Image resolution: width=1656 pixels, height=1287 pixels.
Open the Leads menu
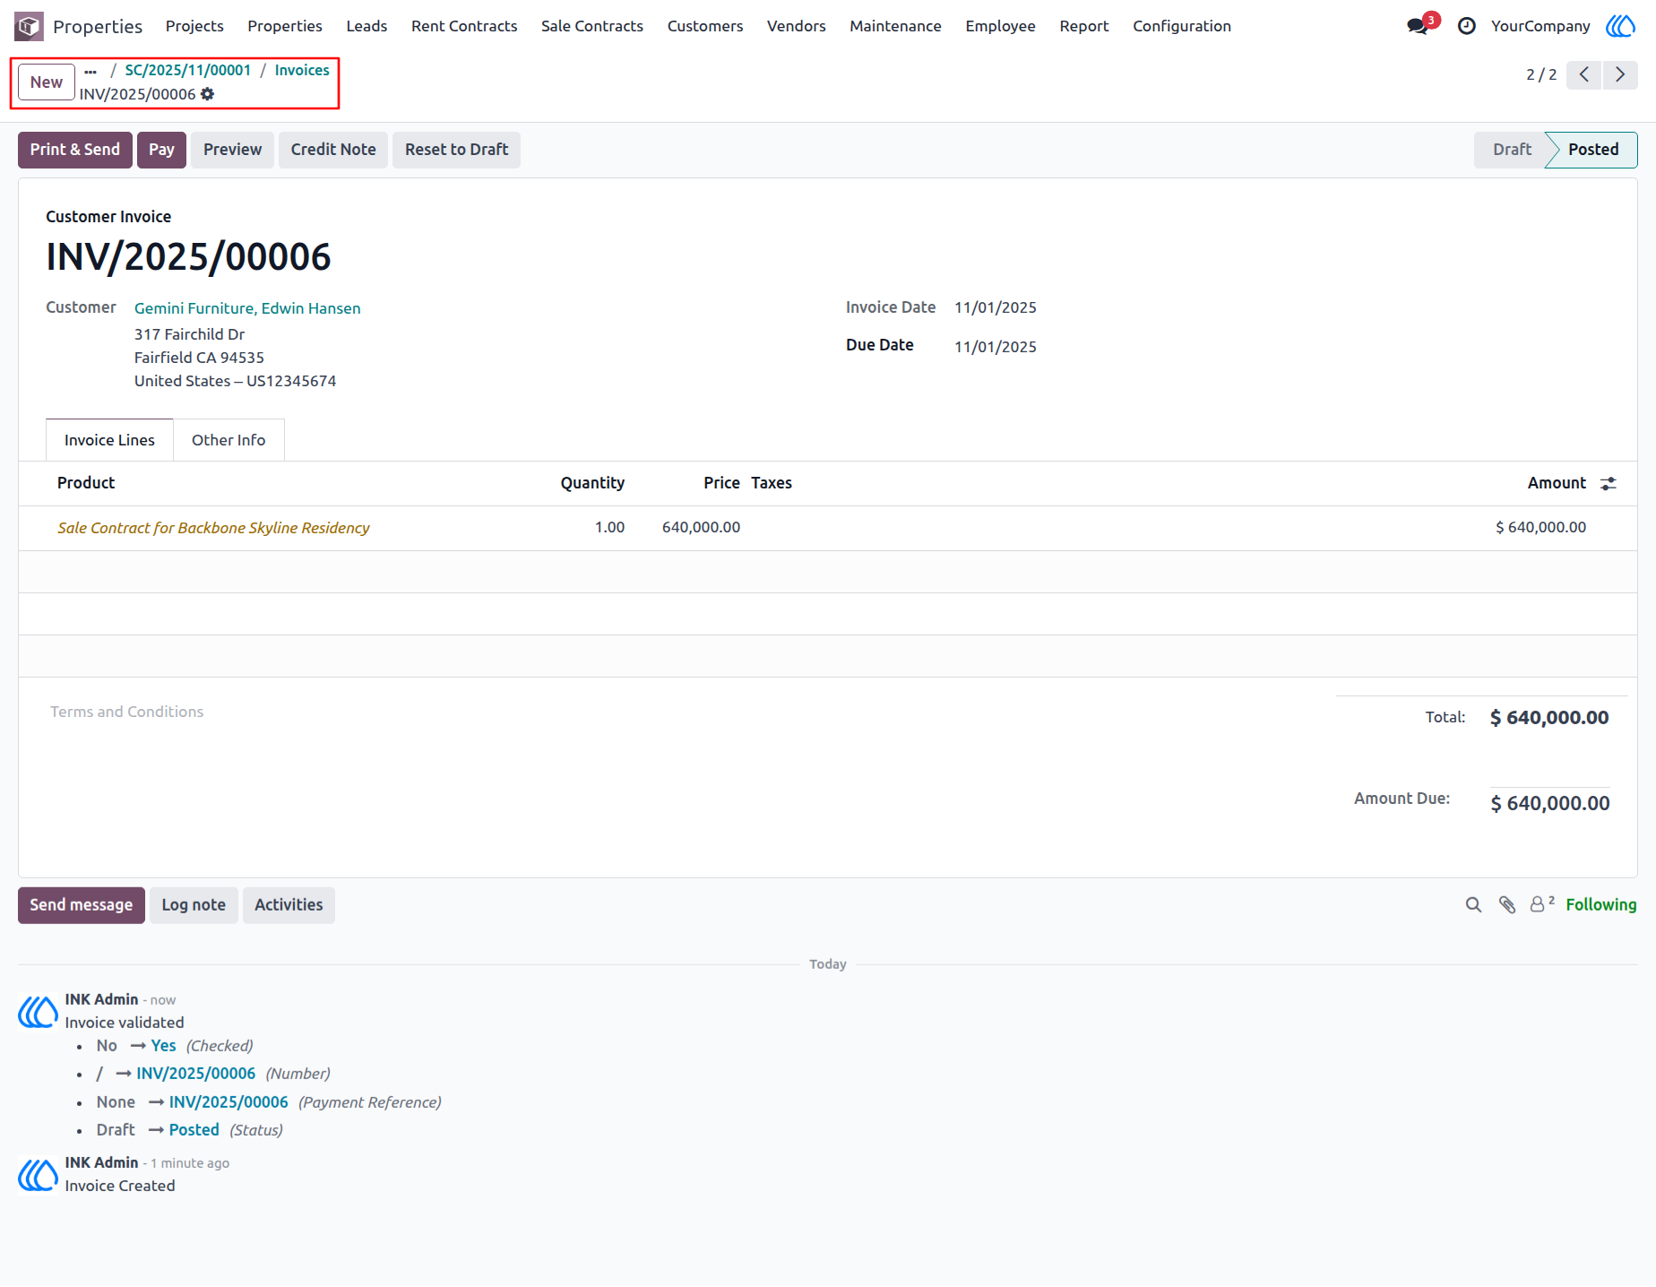pos(367,26)
